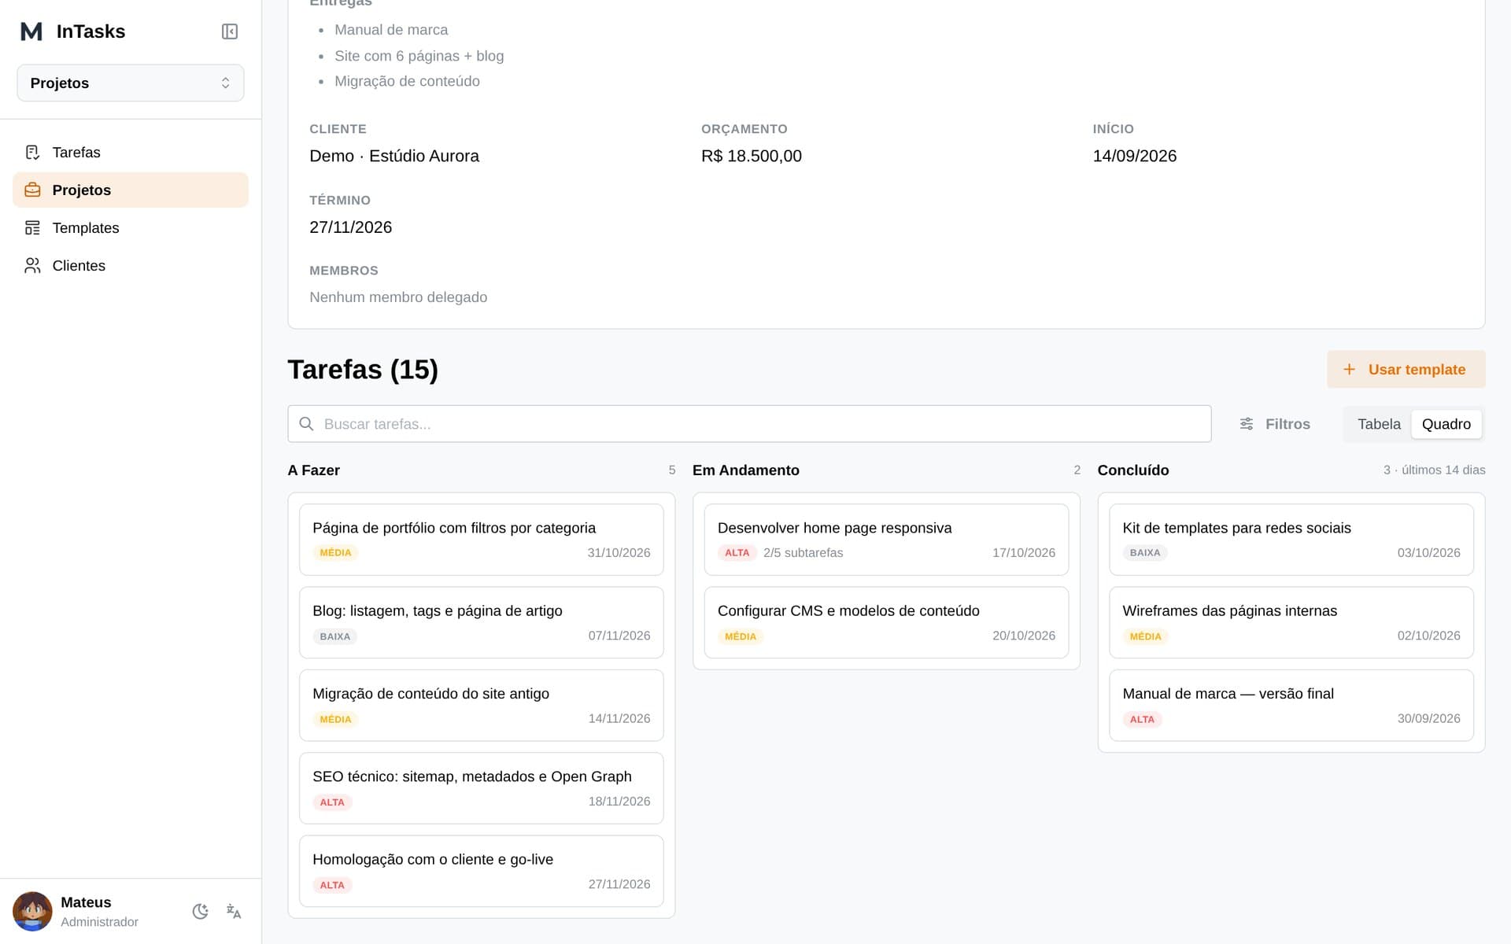
Task: Click Mateus user avatar
Action: point(32,911)
